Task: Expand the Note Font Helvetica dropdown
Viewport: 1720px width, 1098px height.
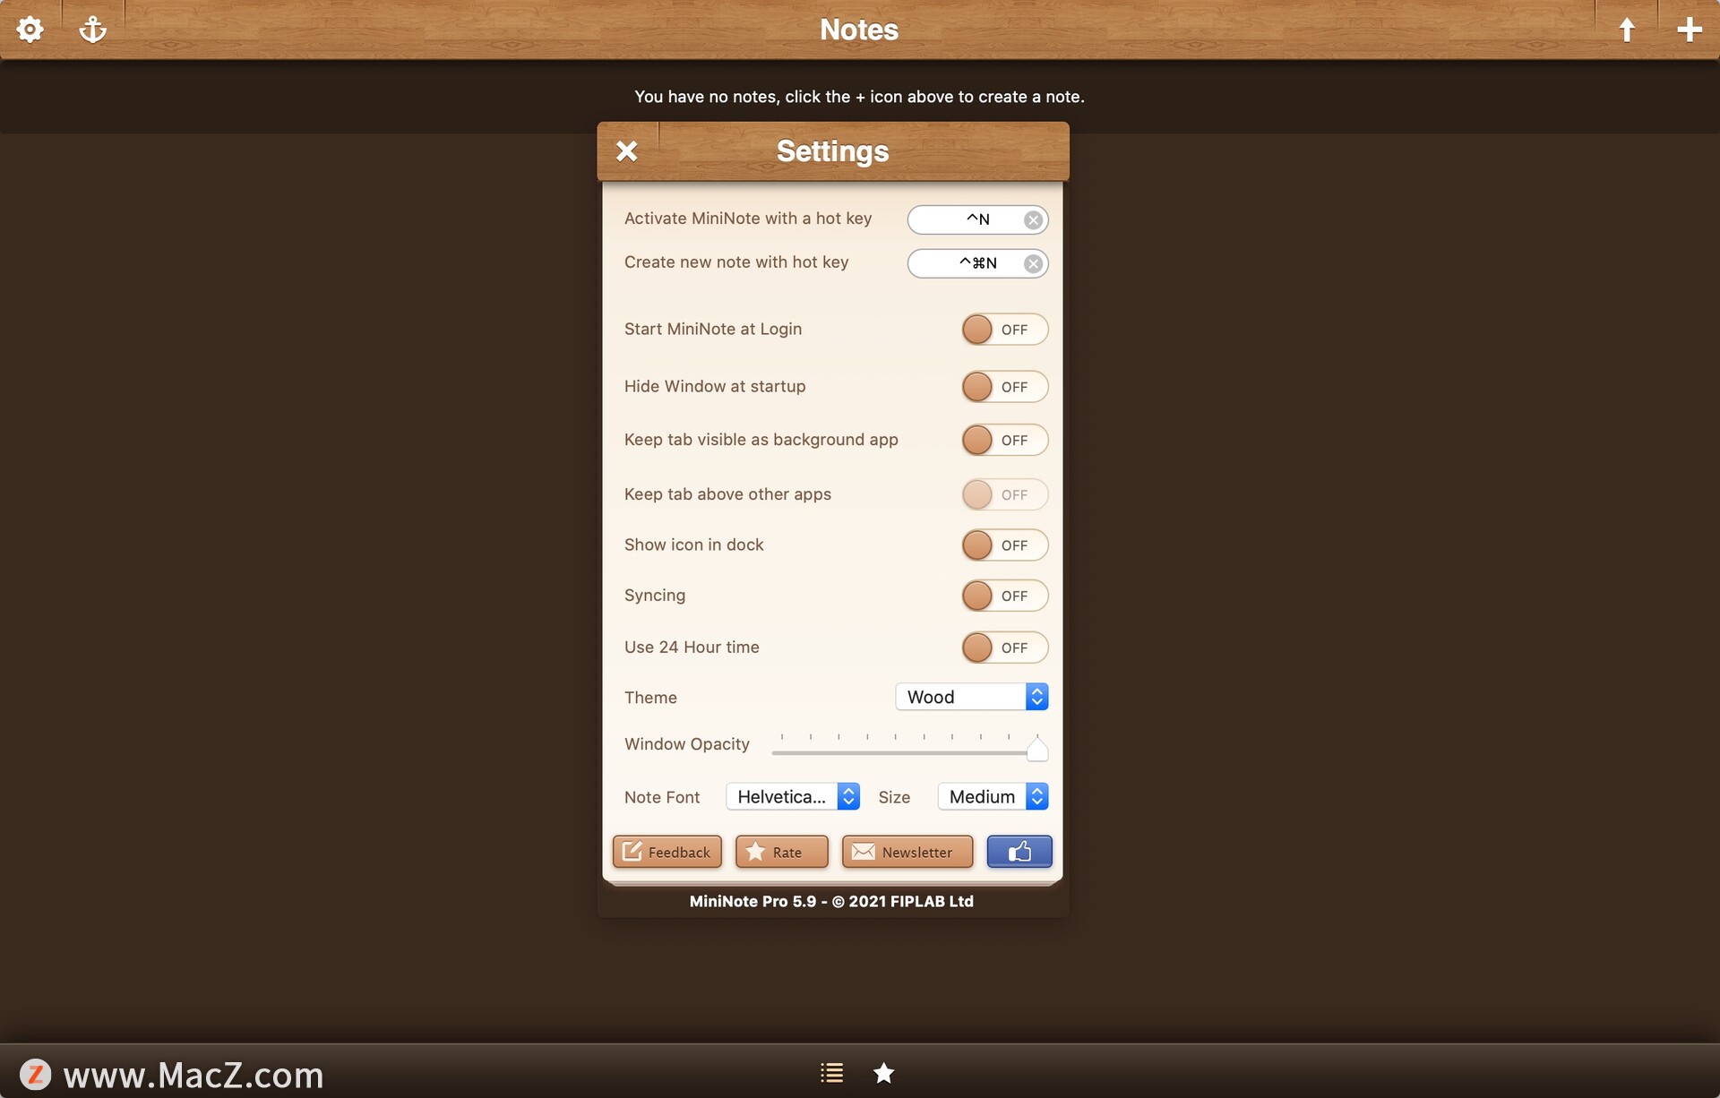Action: [x=792, y=796]
